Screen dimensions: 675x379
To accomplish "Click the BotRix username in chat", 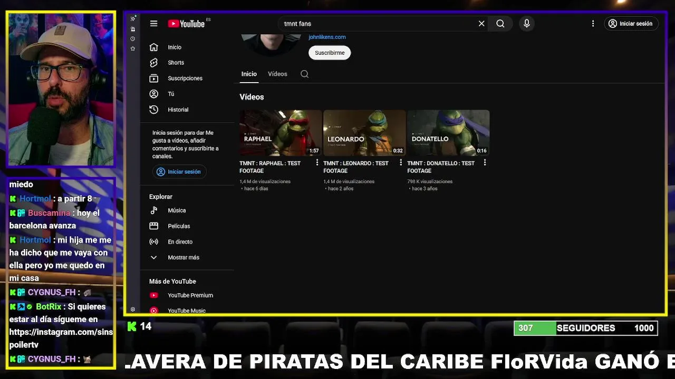I will tap(49, 306).
